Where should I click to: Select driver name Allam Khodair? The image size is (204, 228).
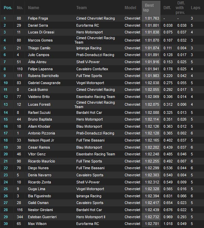click(x=39, y=127)
